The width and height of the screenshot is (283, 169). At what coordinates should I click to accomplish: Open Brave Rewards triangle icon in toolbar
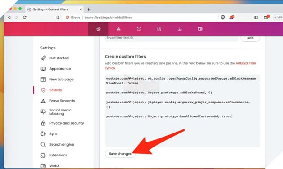[x=231, y=18]
